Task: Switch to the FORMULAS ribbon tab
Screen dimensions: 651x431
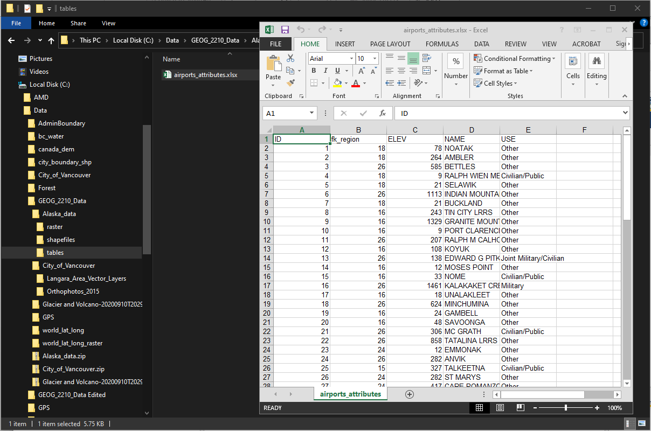Action: point(442,44)
